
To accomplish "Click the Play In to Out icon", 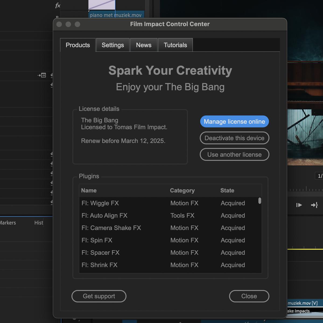I will 299,205.
